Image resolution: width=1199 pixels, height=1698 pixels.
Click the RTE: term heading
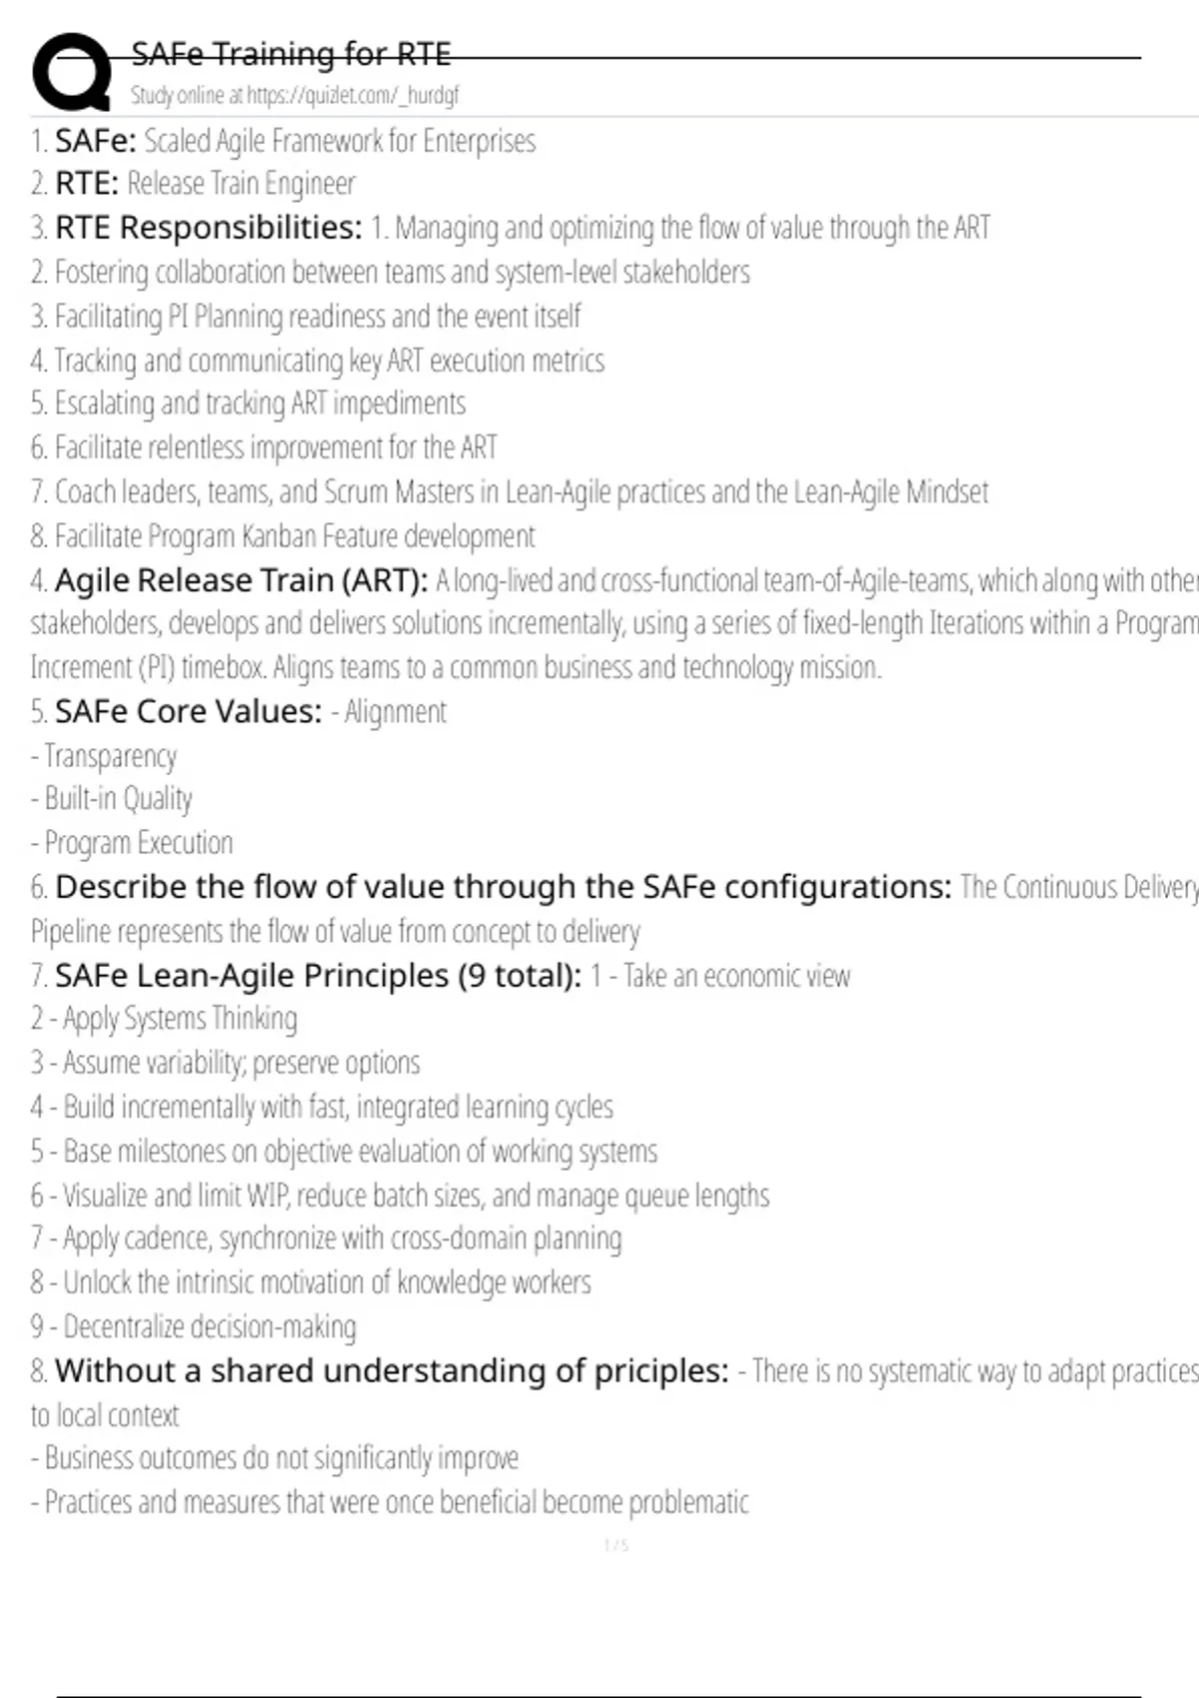coord(87,184)
